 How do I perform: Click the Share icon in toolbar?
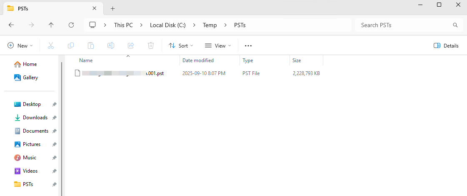131,46
